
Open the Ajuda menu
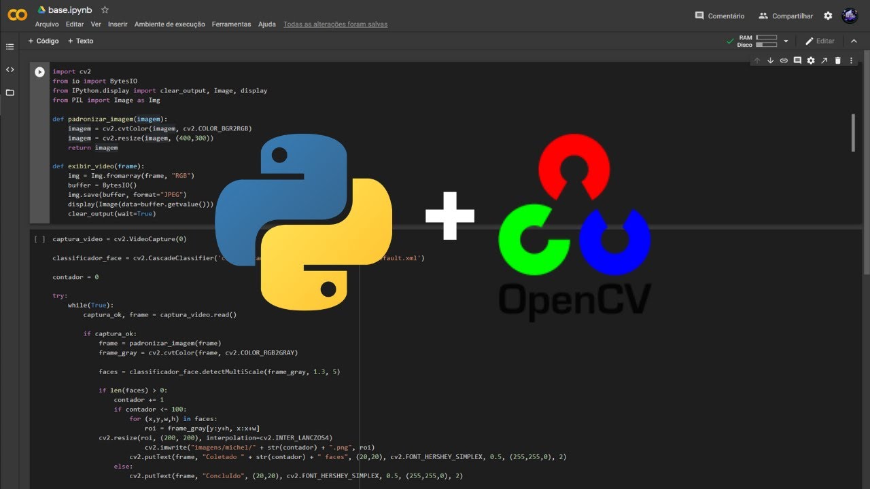pos(267,24)
